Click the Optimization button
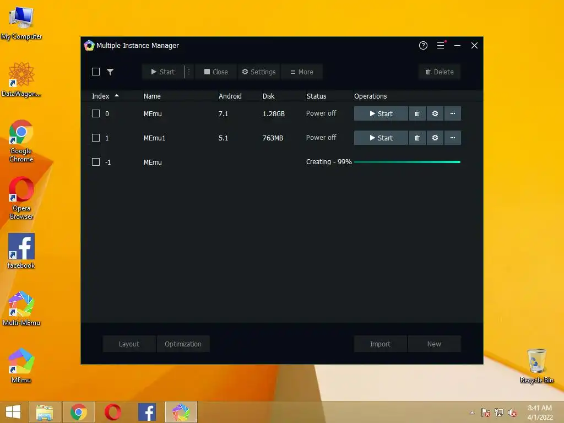Image resolution: width=564 pixels, height=423 pixels. tap(183, 344)
